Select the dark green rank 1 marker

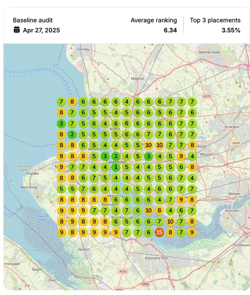tap(116, 167)
